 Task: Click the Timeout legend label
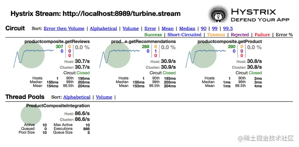216,35
